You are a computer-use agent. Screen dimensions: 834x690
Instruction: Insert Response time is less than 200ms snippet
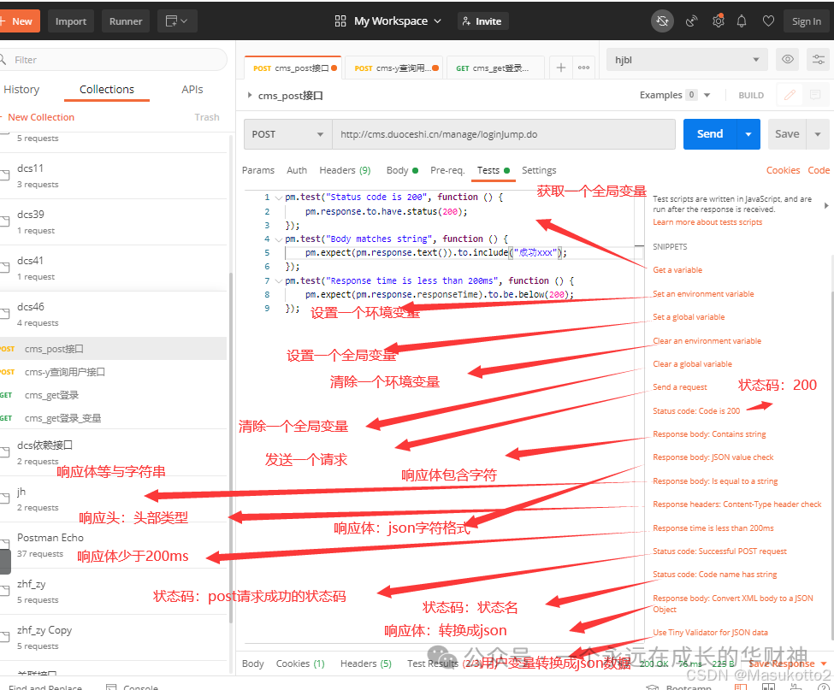(713, 528)
